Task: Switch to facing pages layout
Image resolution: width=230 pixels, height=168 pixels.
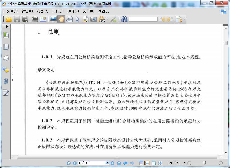Action: click(x=154, y=163)
